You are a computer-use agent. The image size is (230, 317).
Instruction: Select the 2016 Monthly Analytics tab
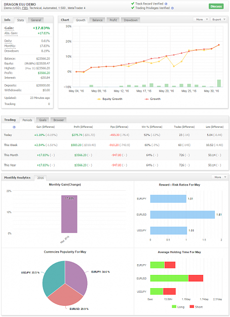(x=41, y=178)
